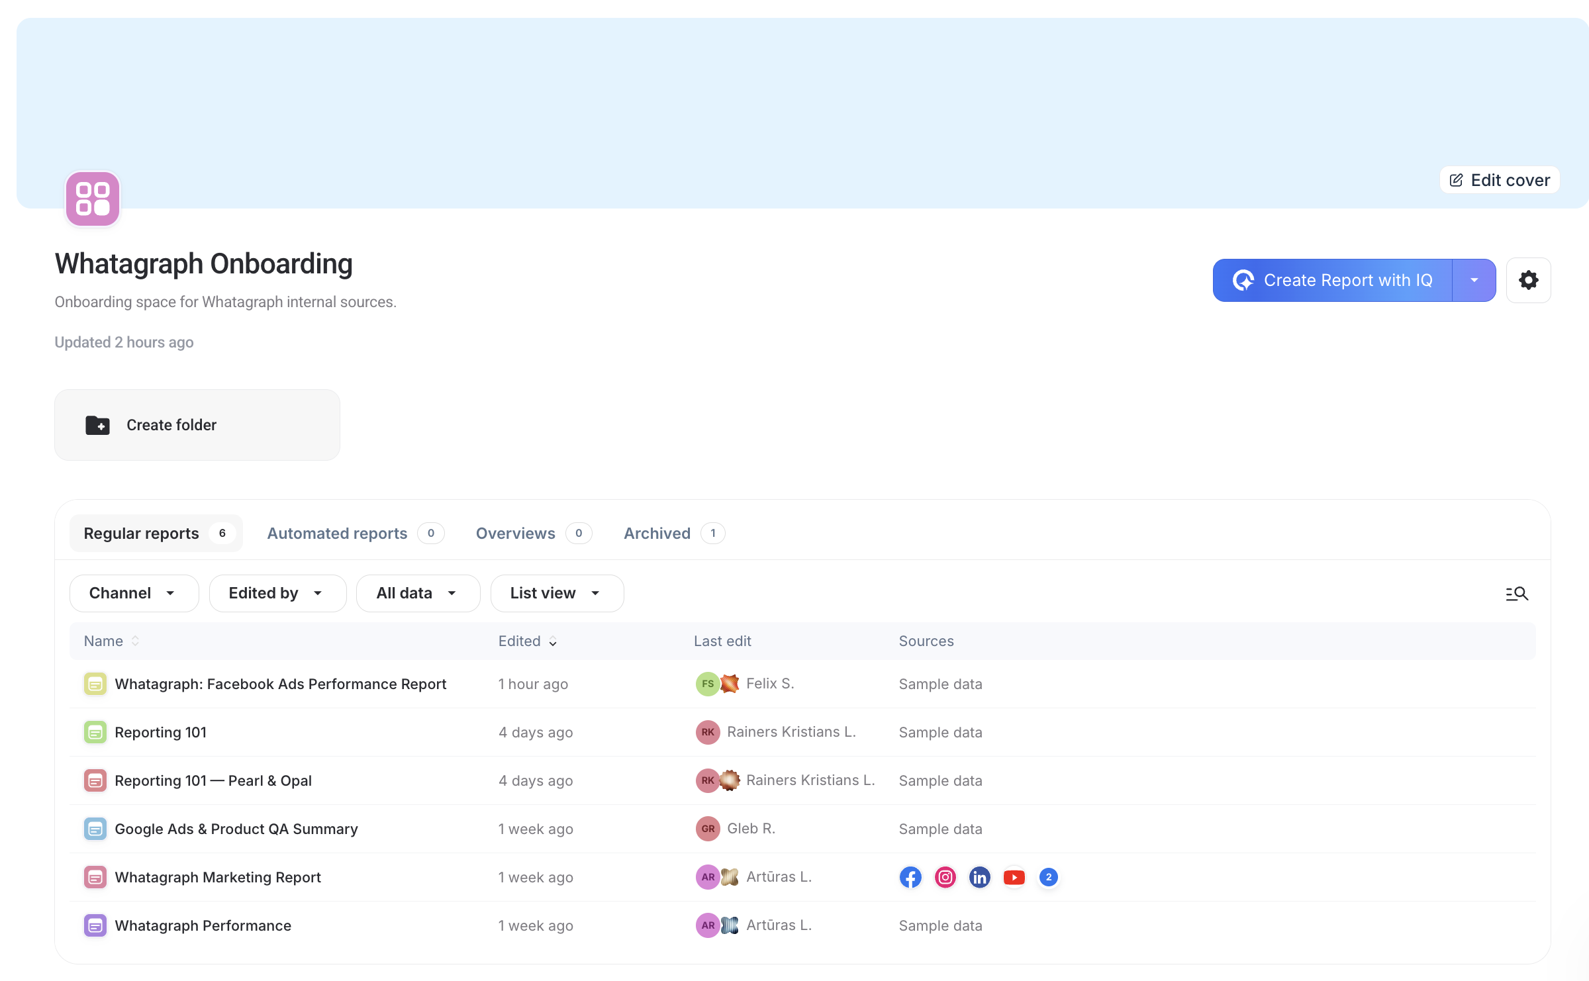Click purple Whatagraph Performance report icon
This screenshot has width=1589, height=981.
pos(95,925)
